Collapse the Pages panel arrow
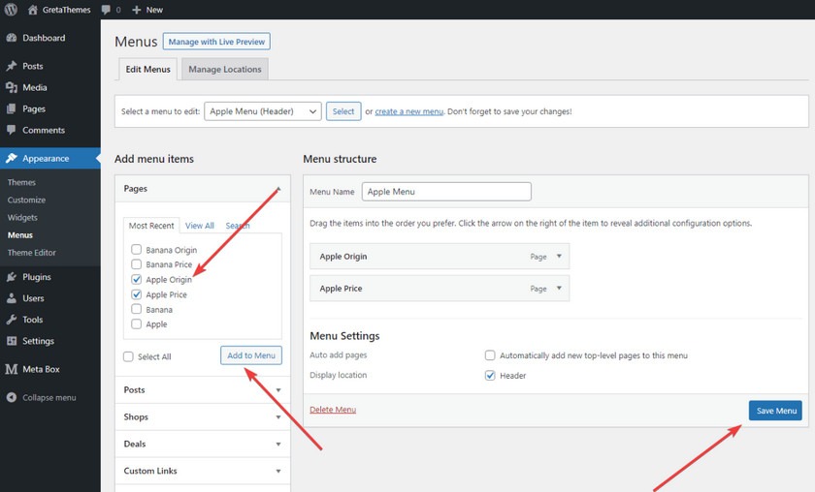Viewport: 815px width, 492px height. pyautogui.click(x=278, y=189)
